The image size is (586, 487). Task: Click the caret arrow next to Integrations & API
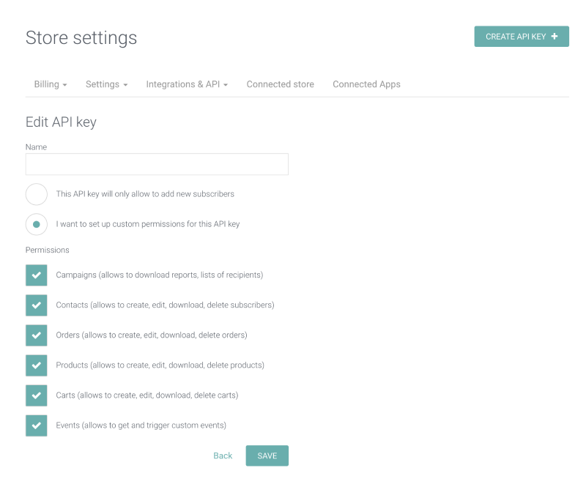click(226, 84)
